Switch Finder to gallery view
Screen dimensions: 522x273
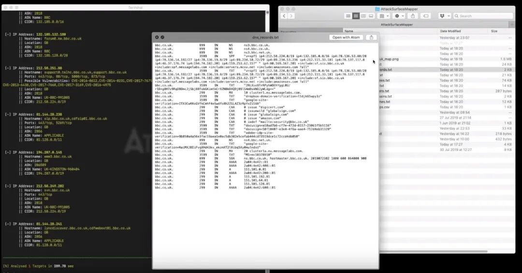click(x=371, y=16)
